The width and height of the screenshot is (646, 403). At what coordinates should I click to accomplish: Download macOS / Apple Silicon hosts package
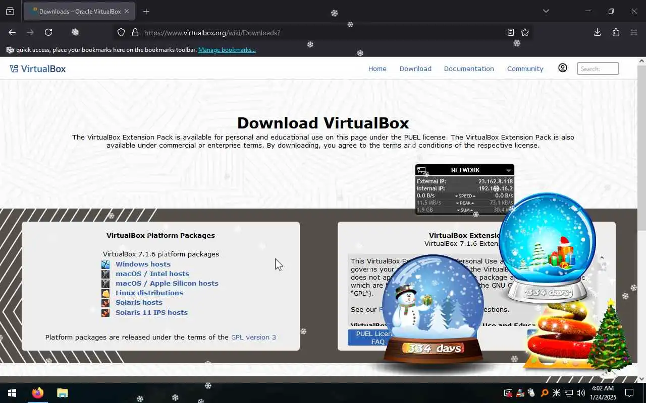[167, 283]
